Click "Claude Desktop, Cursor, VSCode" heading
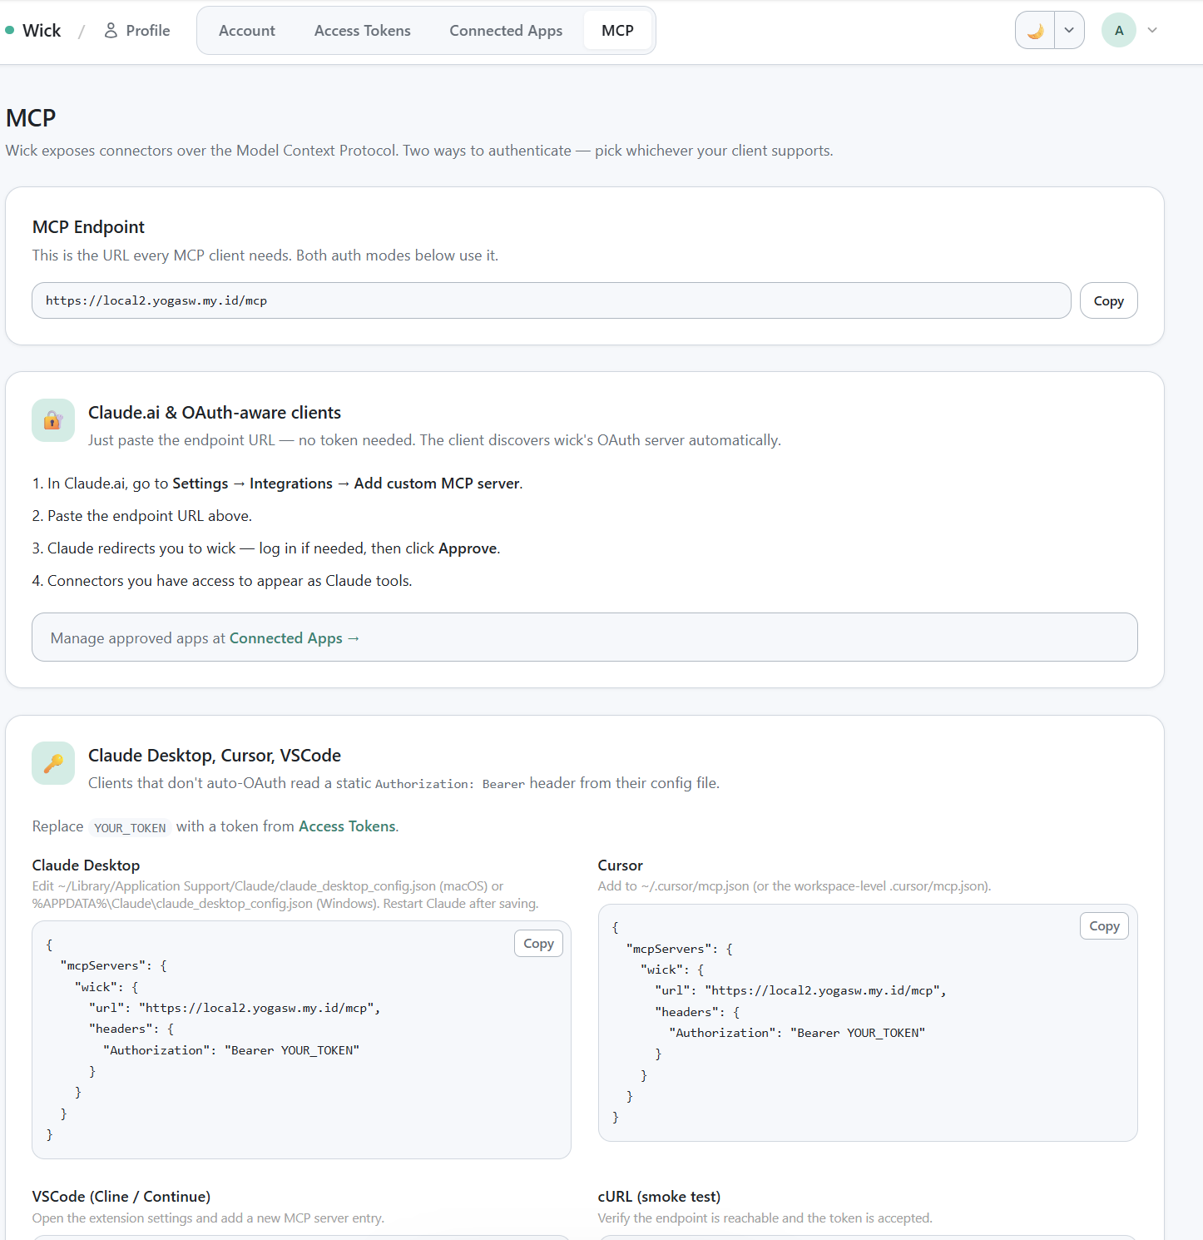Viewport: 1203px width, 1240px height. pos(215,756)
